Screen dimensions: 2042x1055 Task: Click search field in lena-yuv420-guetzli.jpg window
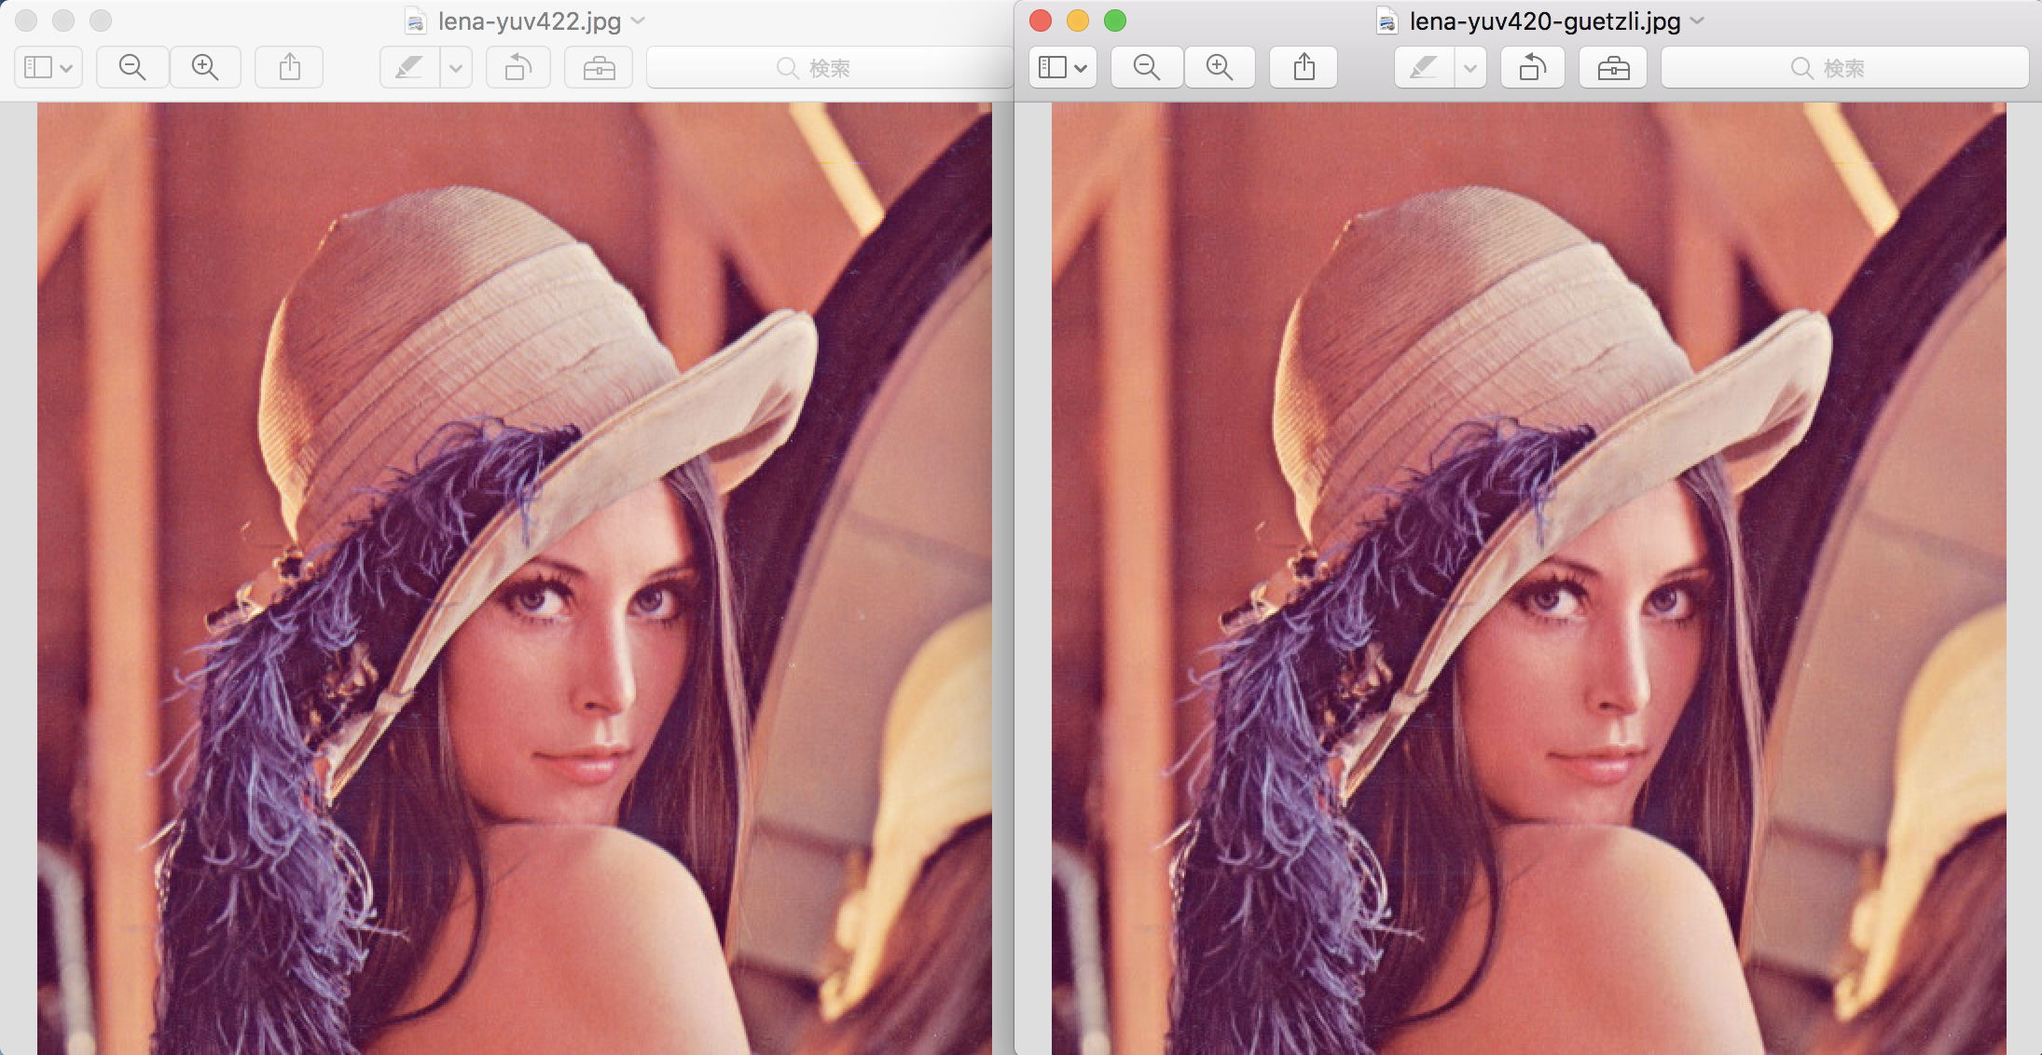(x=1844, y=67)
